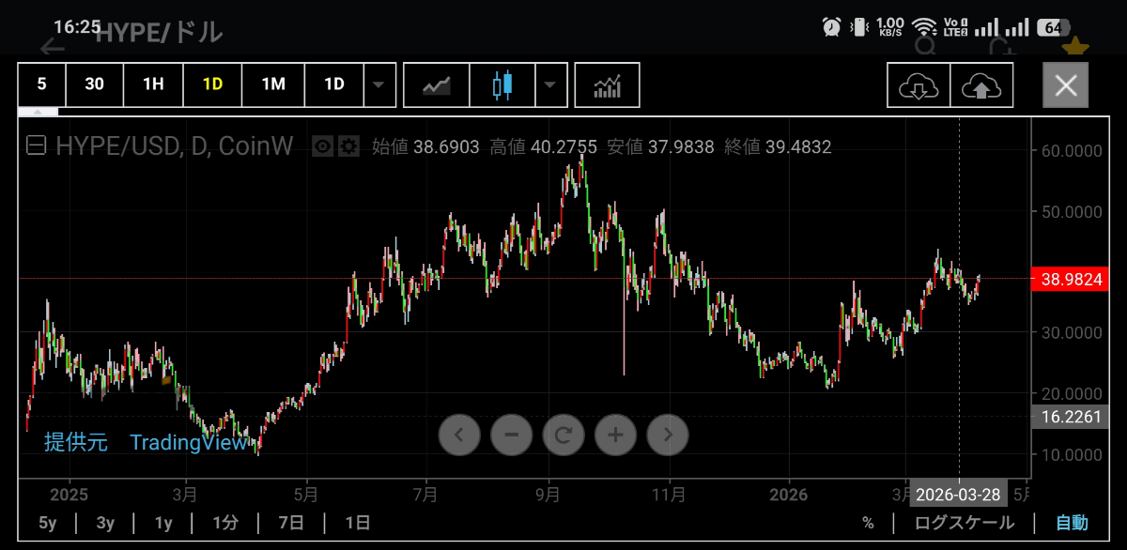Expand the chart type dropdown arrow
This screenshot has width=1127, height=550.
[x=550, y=84]
